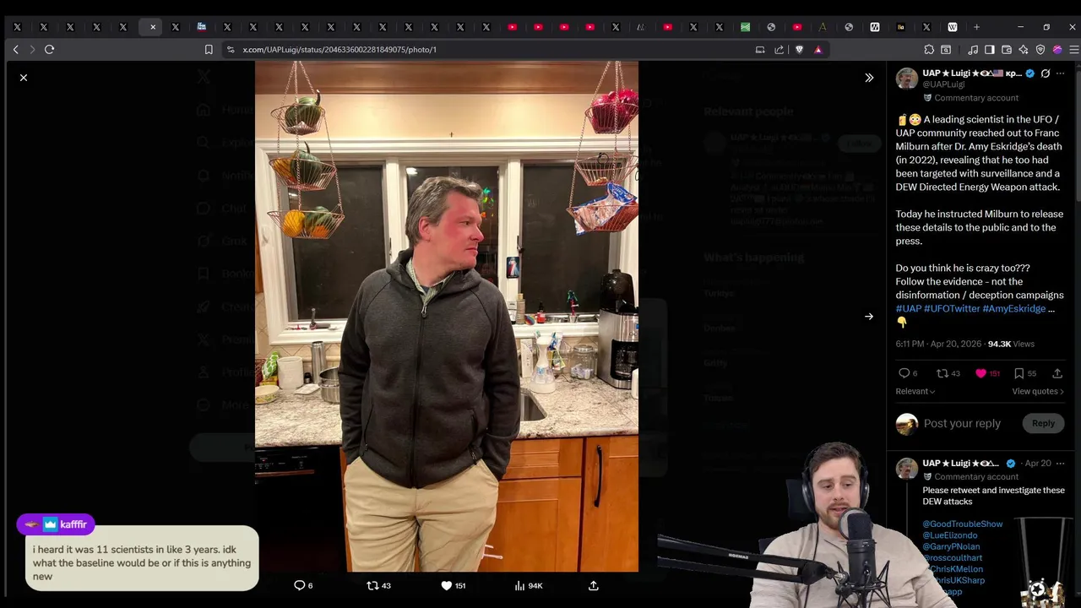Close the photo viewer with the X
Viewport: 1081px width, 608px height.
(x=24, y=78)
